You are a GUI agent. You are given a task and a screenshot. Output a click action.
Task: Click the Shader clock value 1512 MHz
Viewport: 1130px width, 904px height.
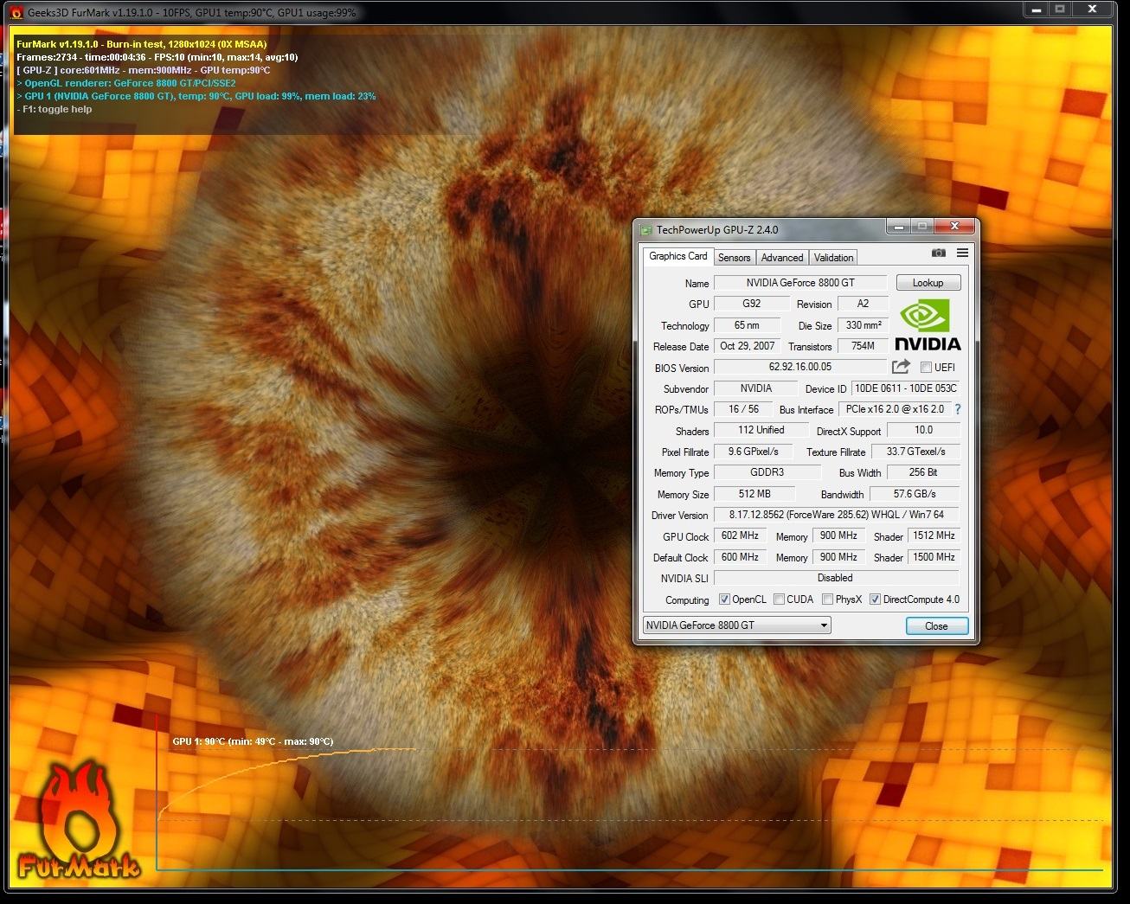[934, 535]
